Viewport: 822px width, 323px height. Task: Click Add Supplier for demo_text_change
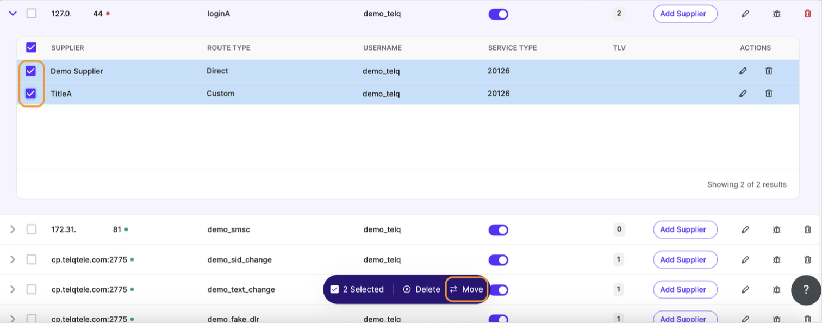685,290
